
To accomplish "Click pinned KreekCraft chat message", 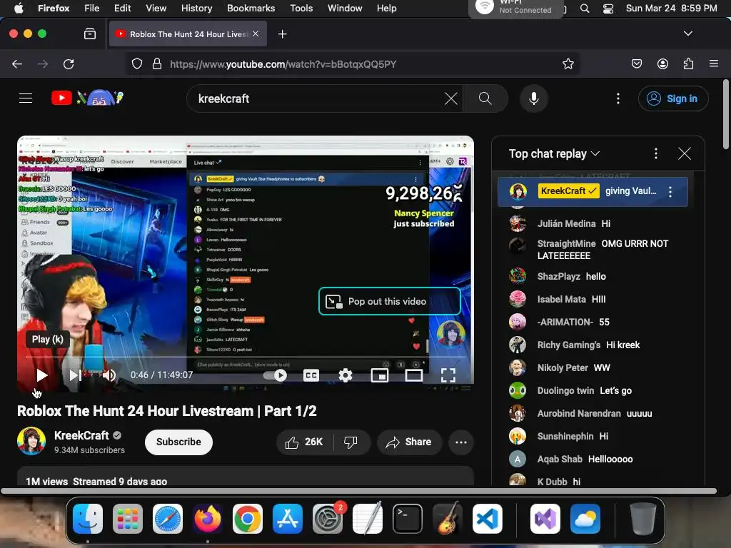I will coord(593,191).
